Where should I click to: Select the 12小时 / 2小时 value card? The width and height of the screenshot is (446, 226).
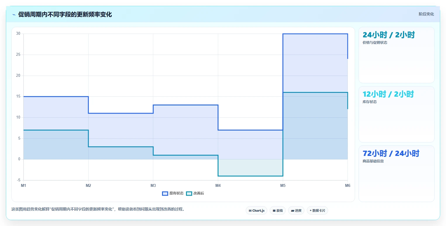coord(397,114)
